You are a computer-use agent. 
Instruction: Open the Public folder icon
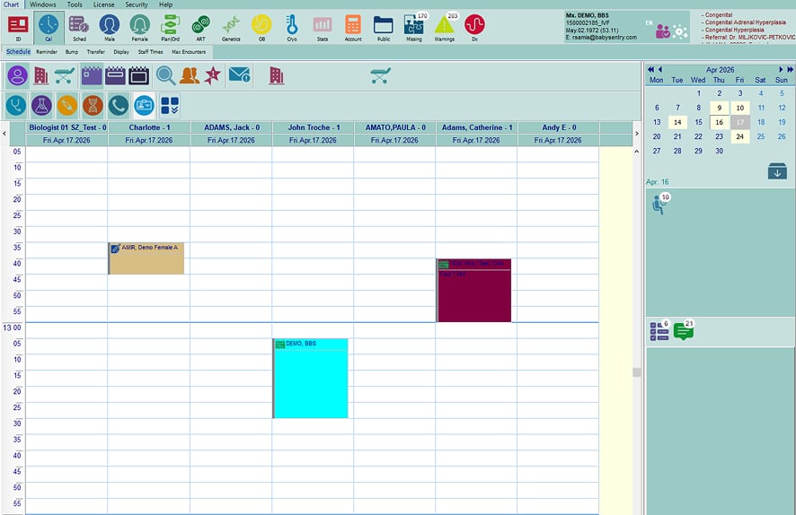(384, 28)
